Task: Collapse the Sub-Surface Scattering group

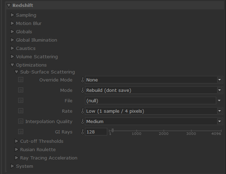Action: coord(16,72)
